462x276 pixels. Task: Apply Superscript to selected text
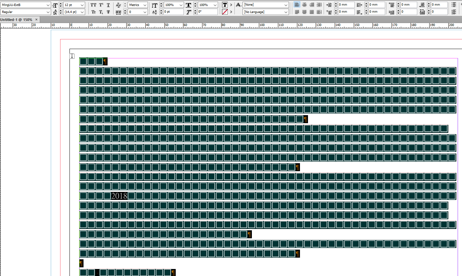pyautogui.click(x=101, y=5)
